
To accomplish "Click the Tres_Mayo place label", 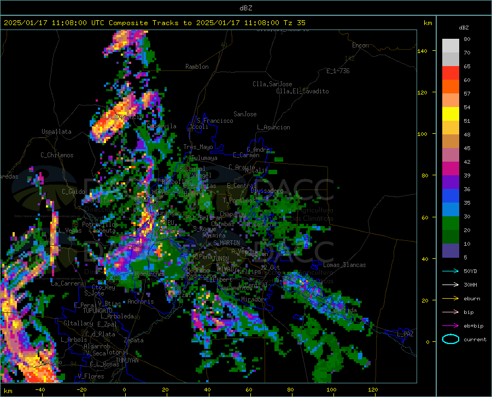I will [198, 147].
